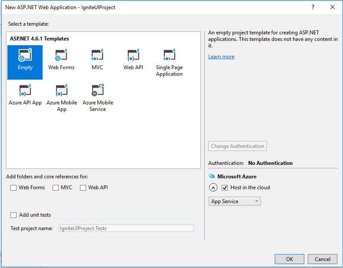Choose the Azure API App template icon
Viewport: 343px width, 268px height.
pos(25,91)
